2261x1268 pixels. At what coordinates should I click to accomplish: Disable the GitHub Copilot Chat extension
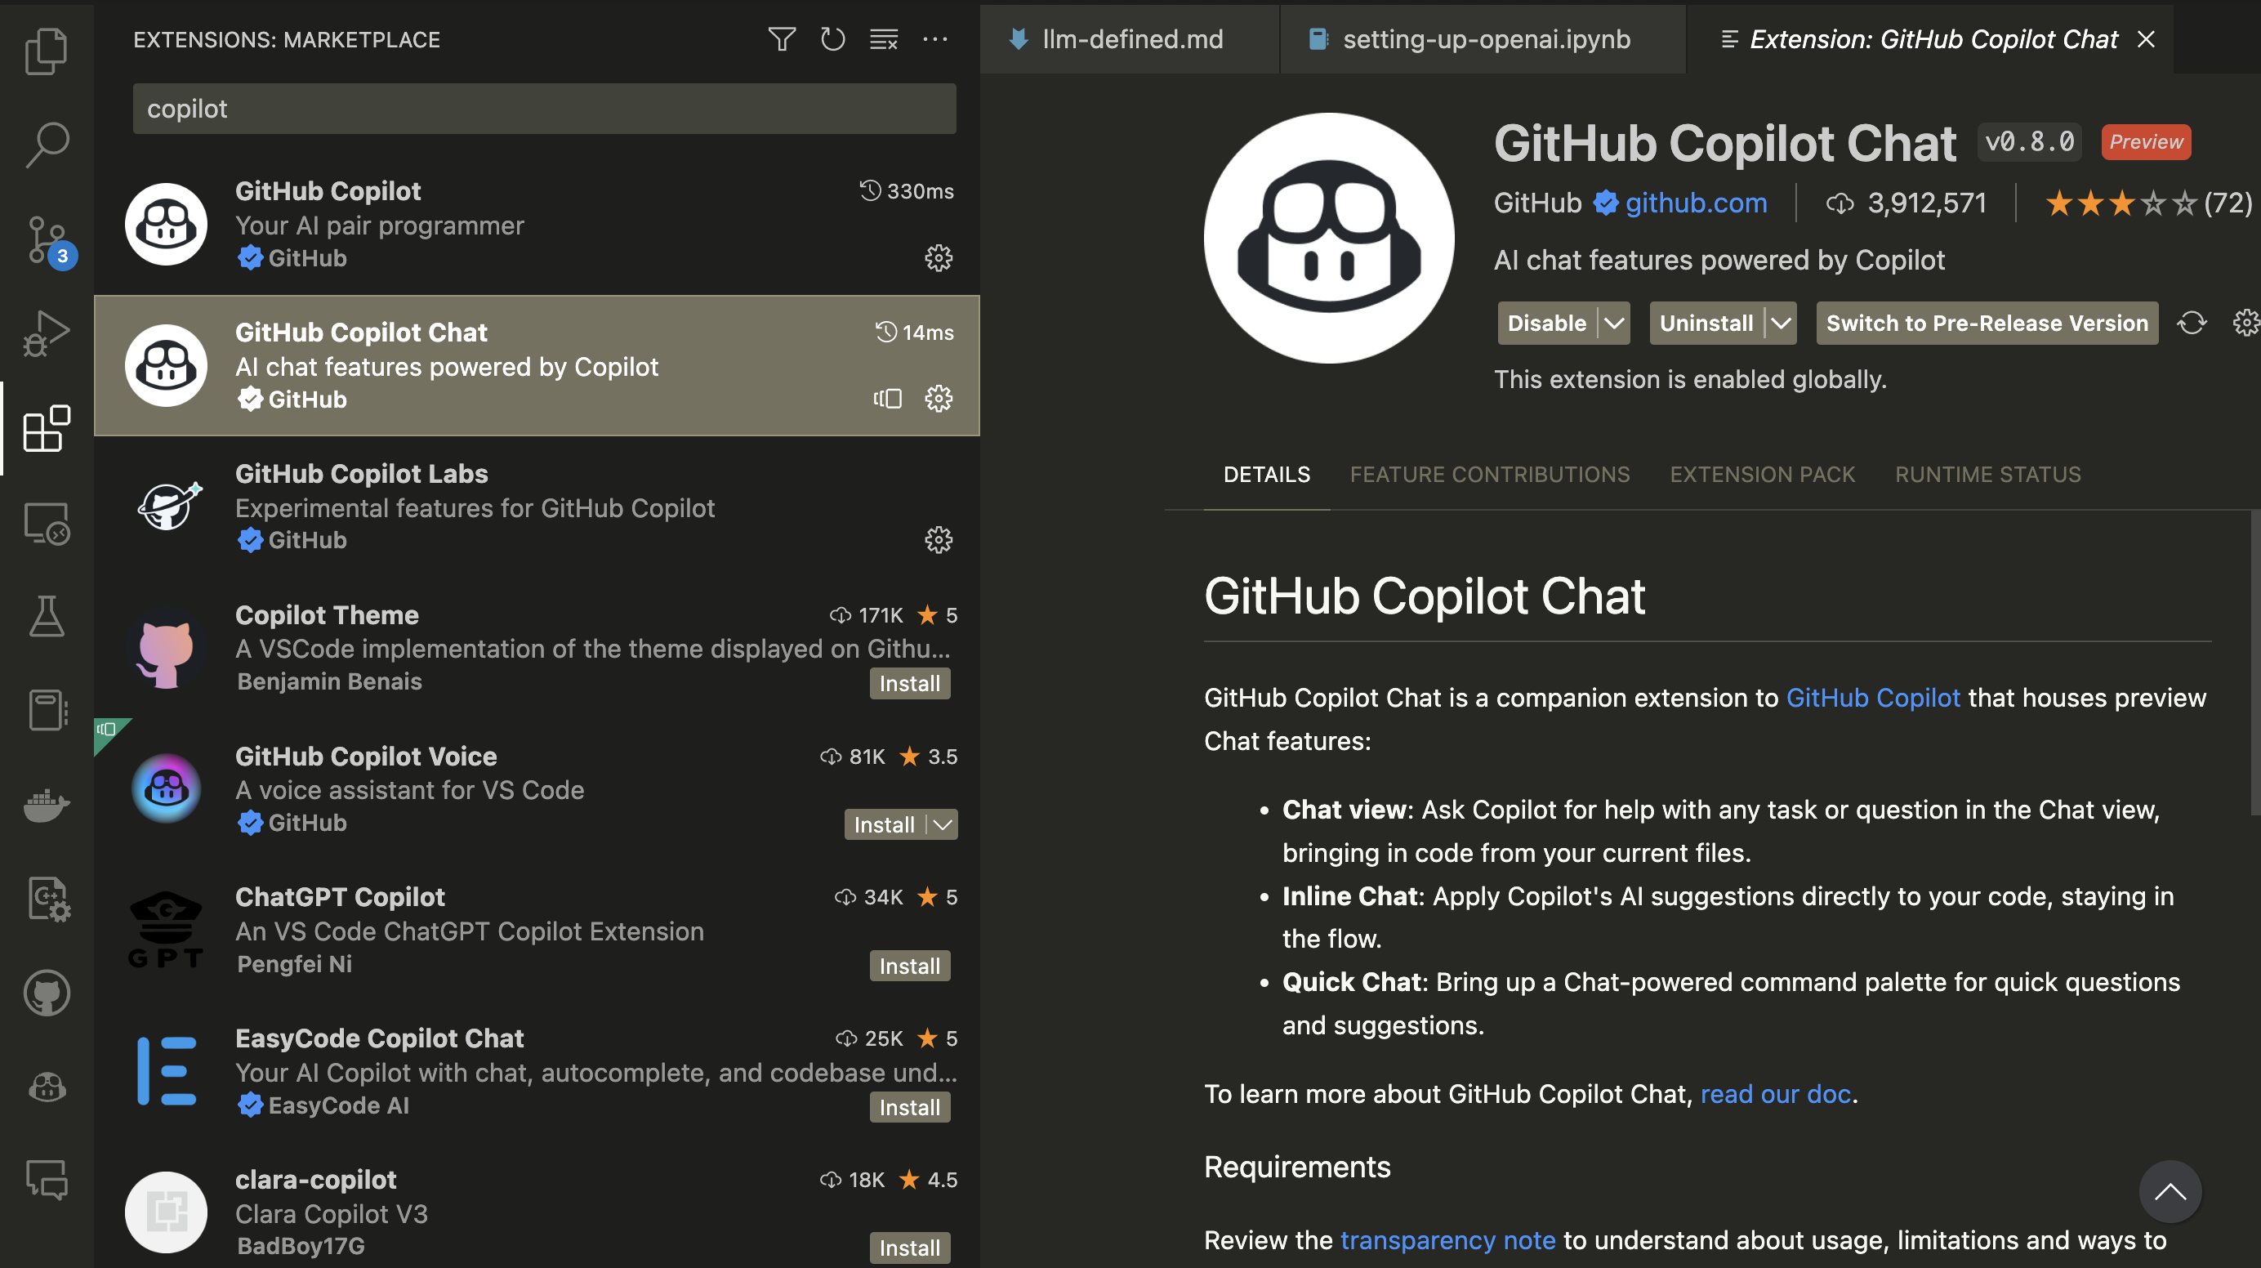coord(1546,324)
